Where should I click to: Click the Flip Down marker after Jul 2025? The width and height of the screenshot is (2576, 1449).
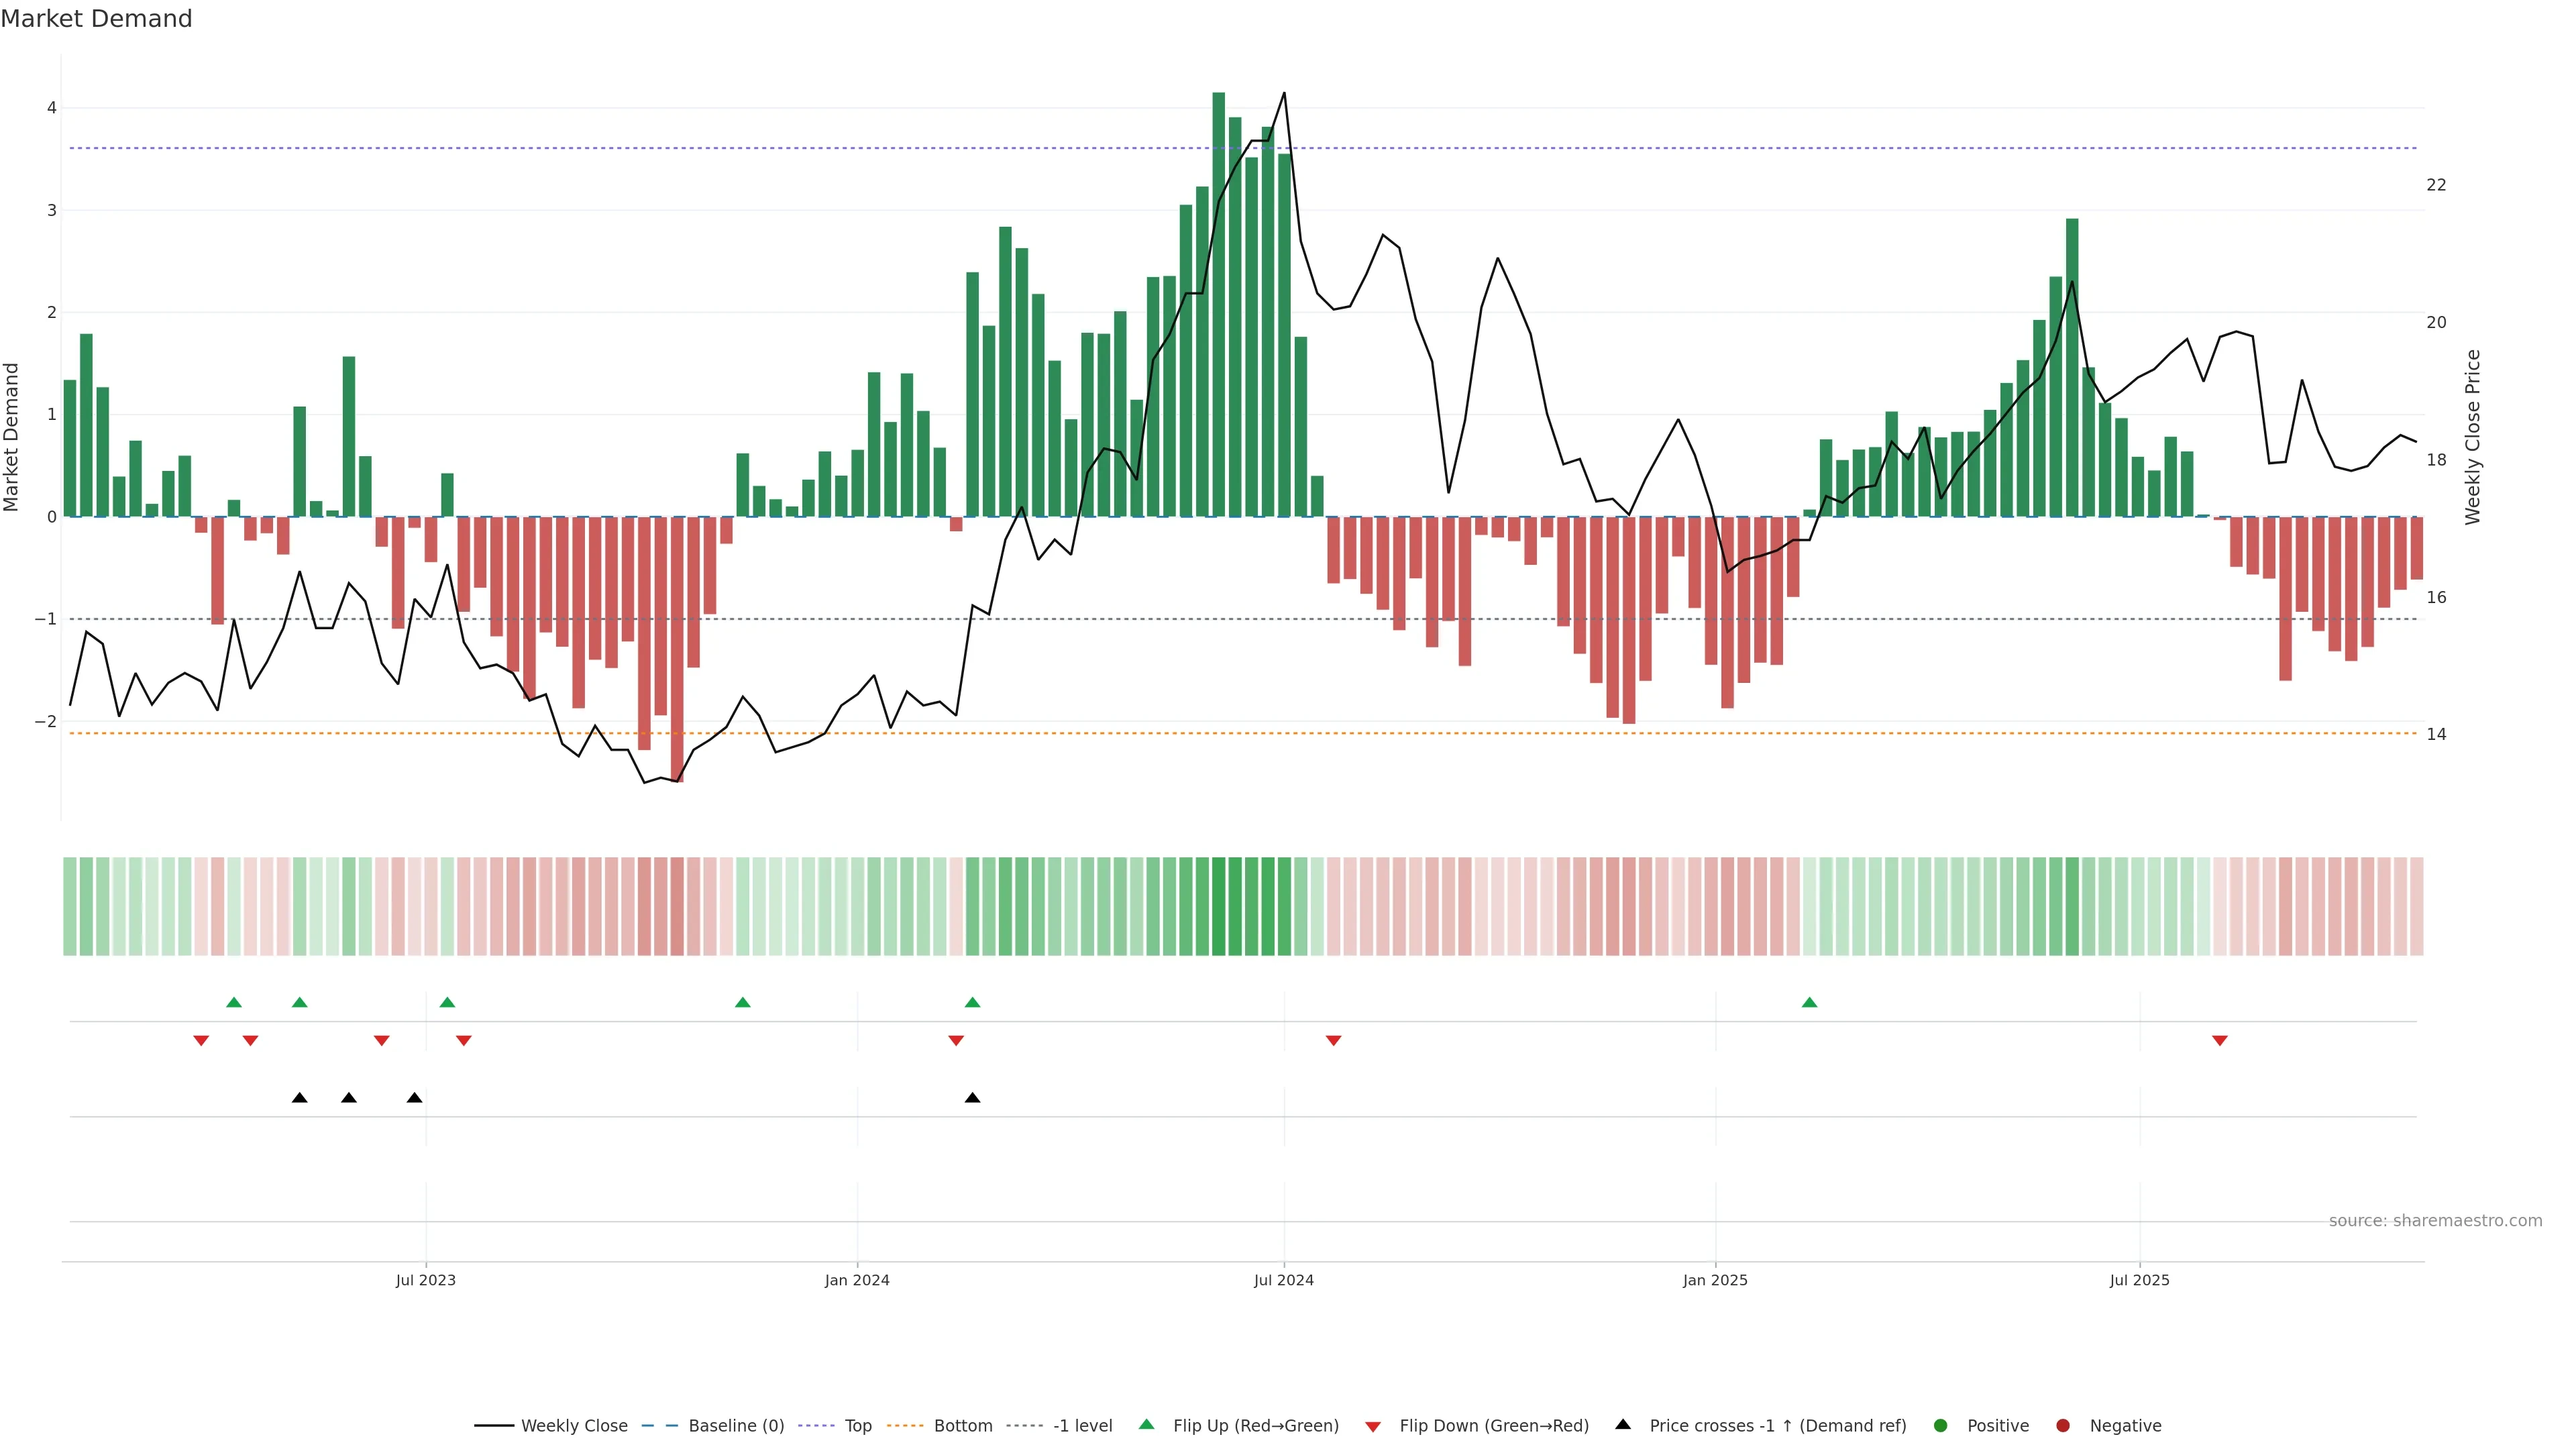[2220, 1041]
